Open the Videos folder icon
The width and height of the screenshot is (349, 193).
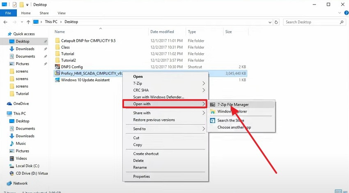[x=12, y=158]
